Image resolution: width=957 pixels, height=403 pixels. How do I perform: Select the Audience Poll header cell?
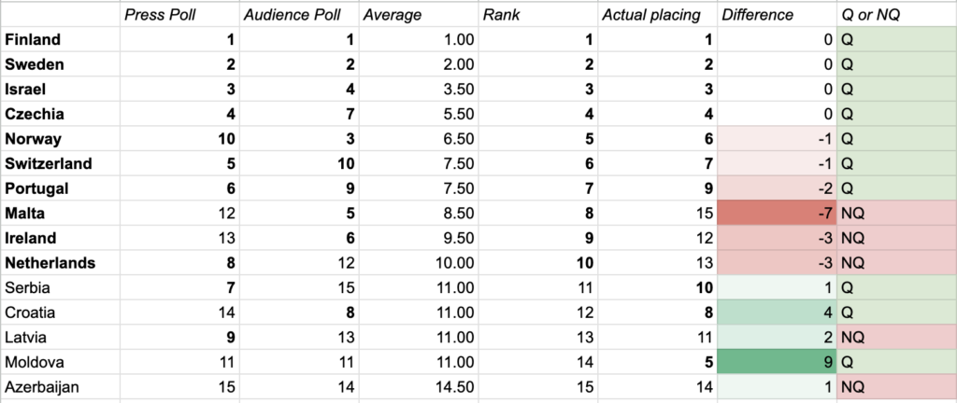(x=299, y=15)
